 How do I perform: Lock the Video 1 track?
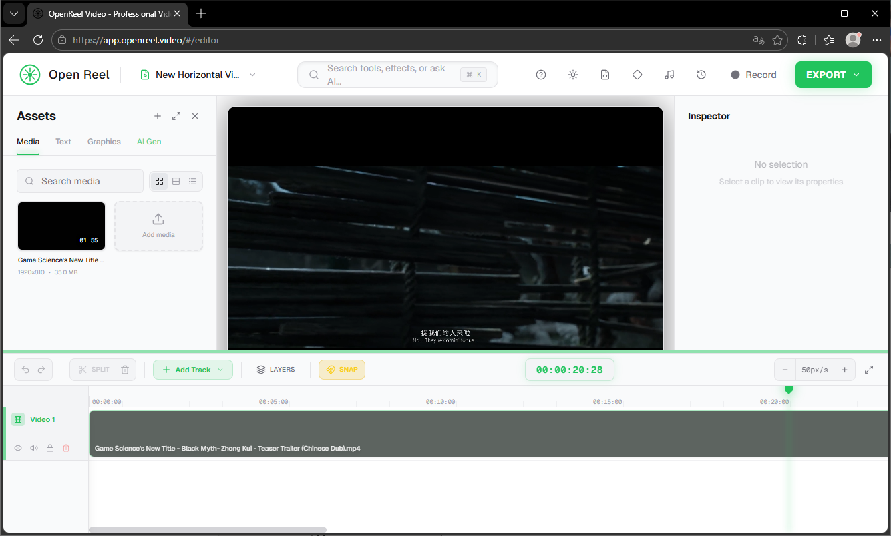(50, 448)
